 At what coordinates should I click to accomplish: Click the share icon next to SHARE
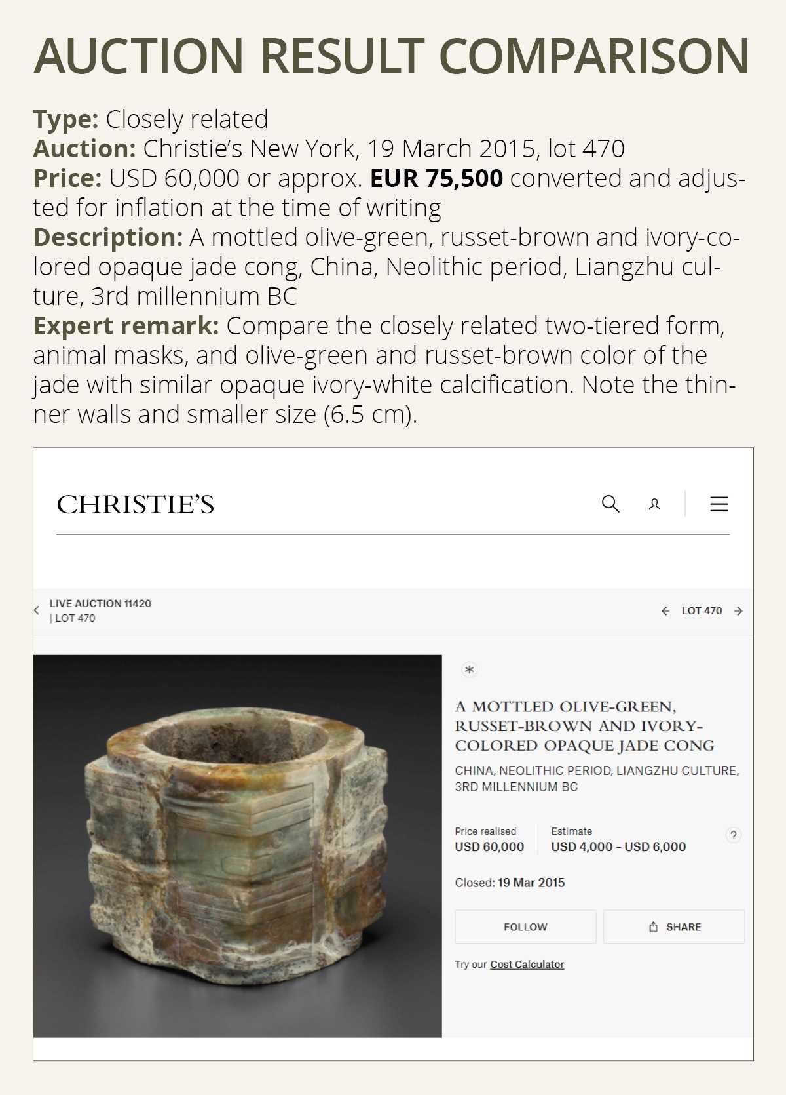tap(653, 926)
